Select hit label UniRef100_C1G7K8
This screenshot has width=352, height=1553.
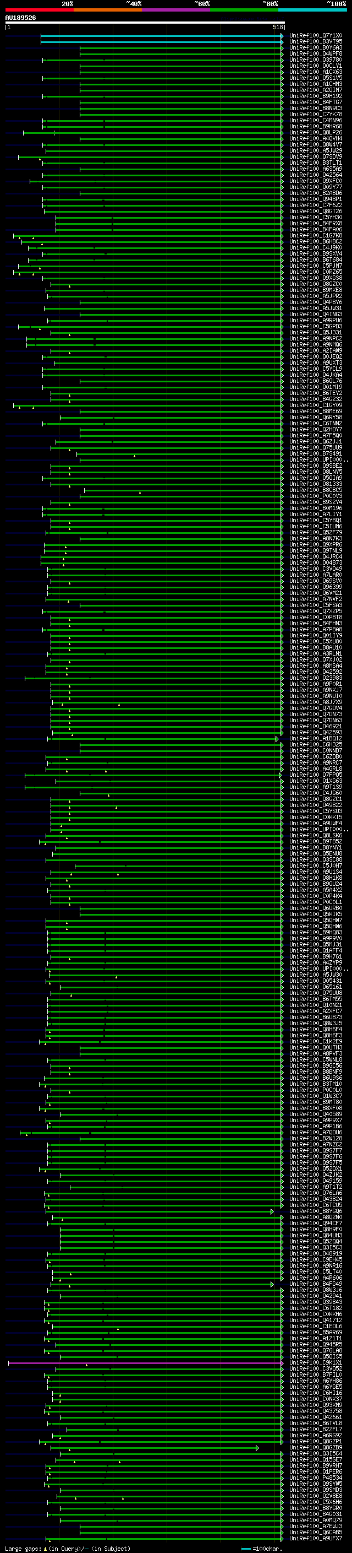[x=316, y=235]
